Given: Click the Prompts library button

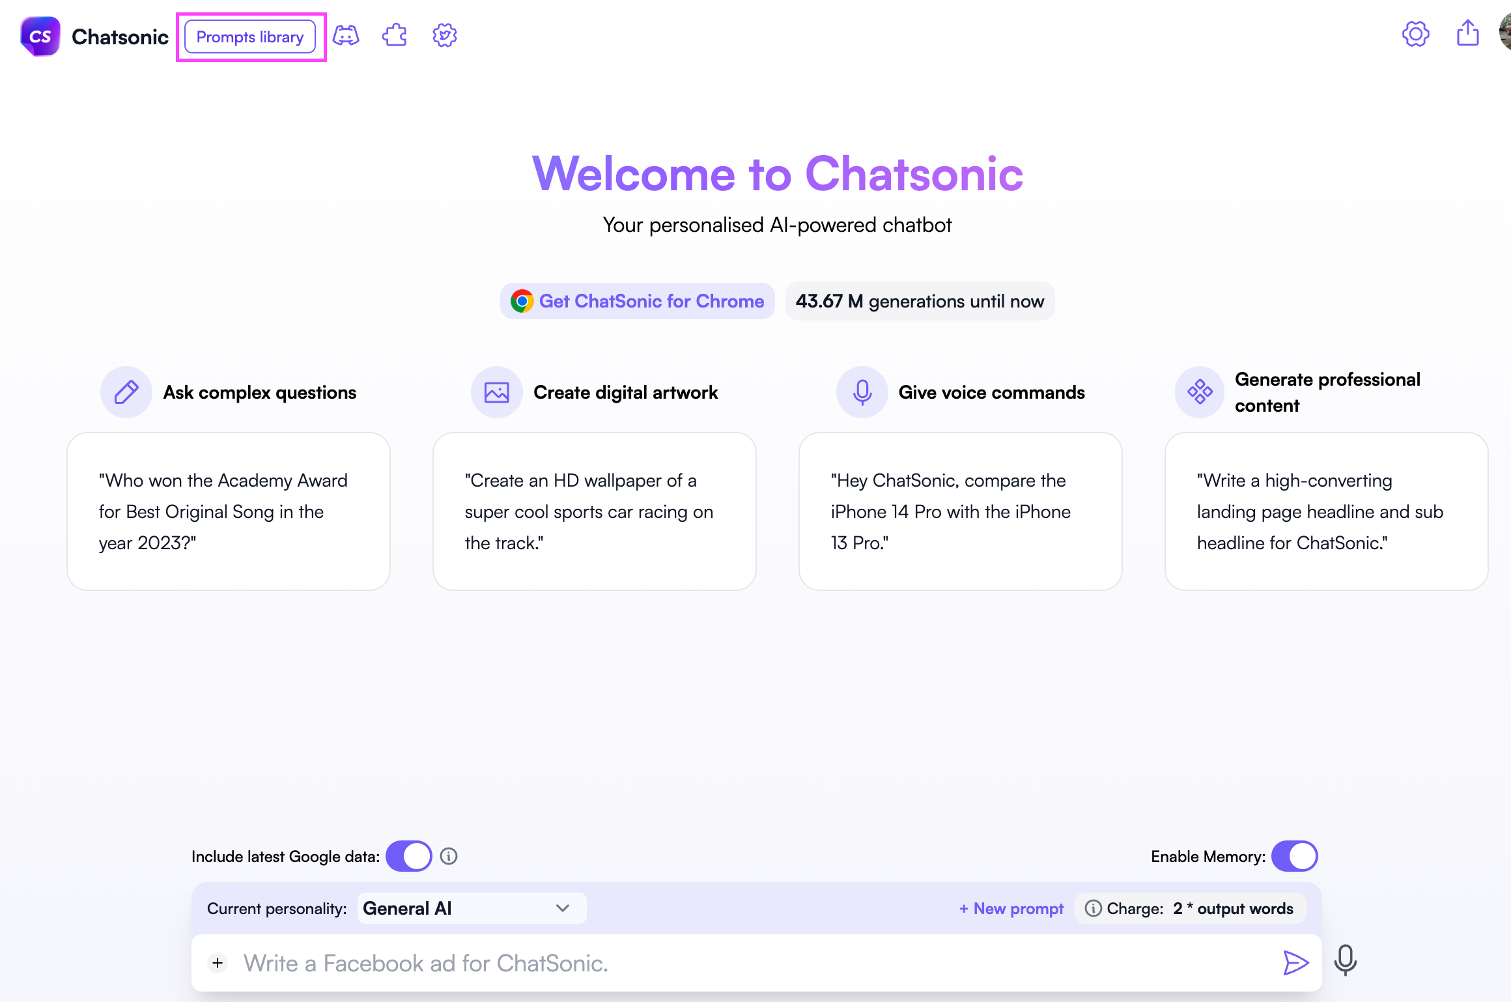Looking at the screenshot, I should [249, 36].
